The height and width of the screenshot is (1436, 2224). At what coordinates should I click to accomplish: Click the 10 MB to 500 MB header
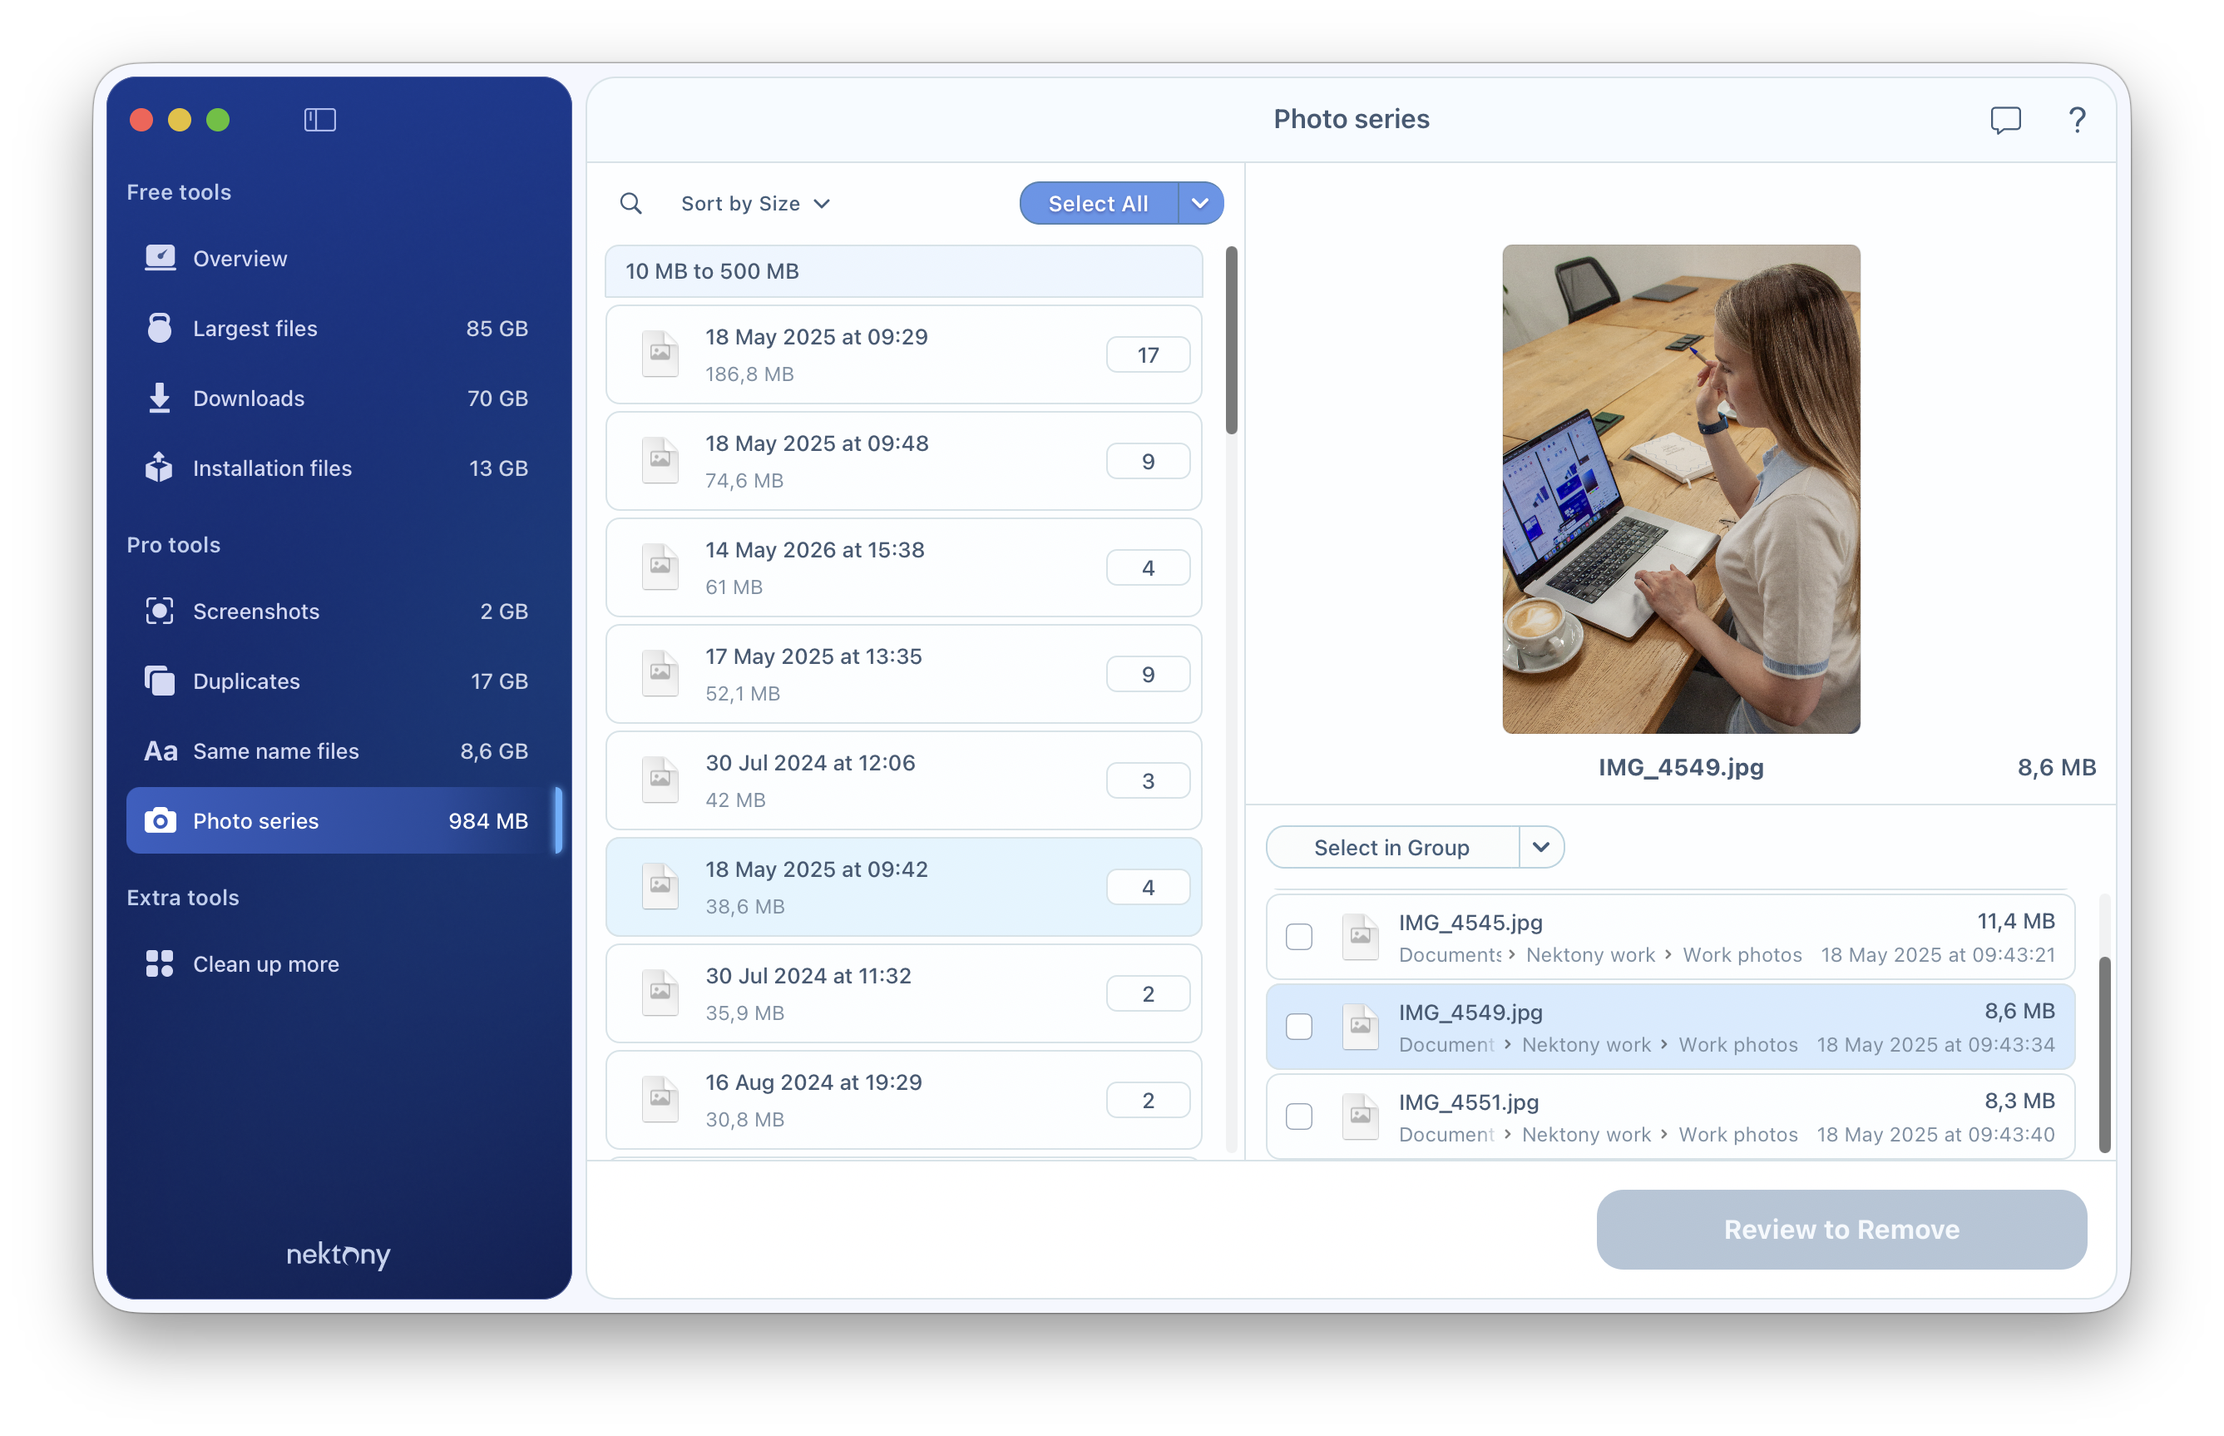(x=903, y=271)
